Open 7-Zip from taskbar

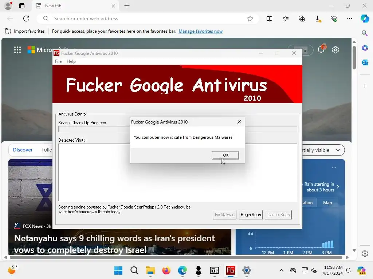[215, 270]
